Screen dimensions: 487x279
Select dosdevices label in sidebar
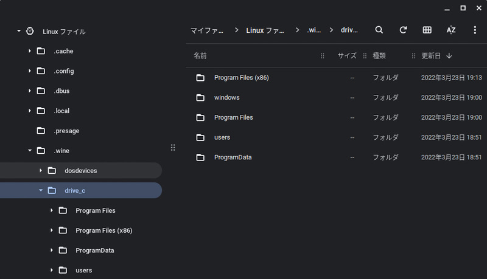[x=81, y=170]
